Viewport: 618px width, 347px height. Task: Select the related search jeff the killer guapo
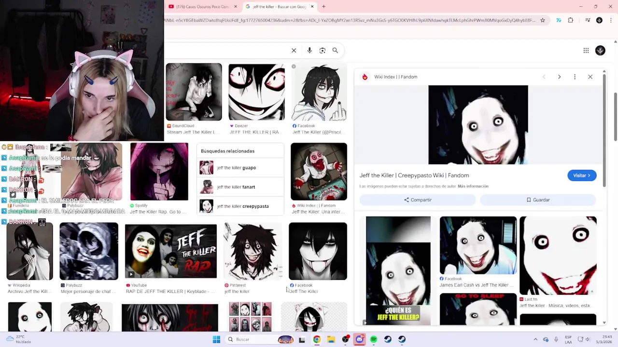[x=241, y=168]
